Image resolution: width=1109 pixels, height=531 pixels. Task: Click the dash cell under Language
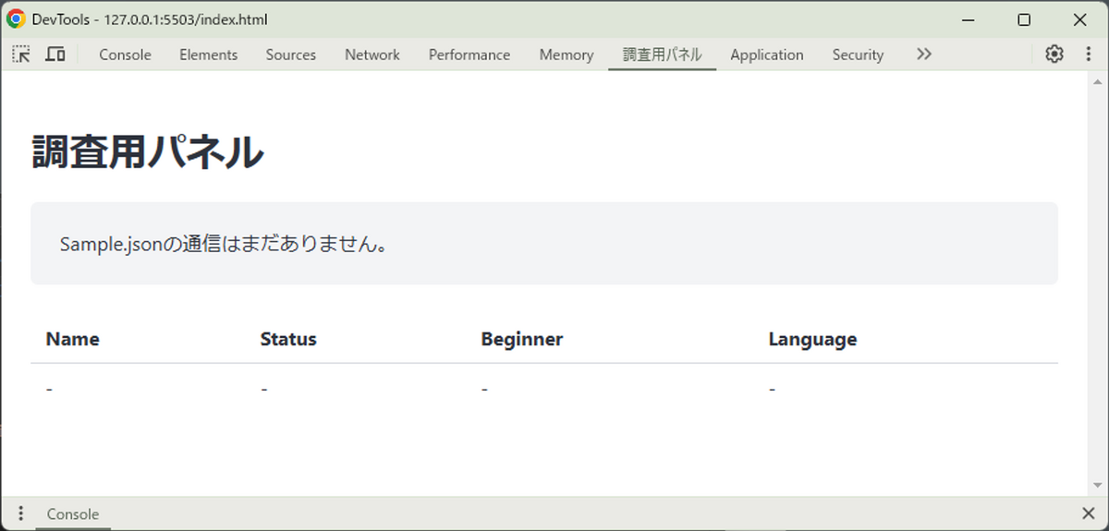click(772, 389)
